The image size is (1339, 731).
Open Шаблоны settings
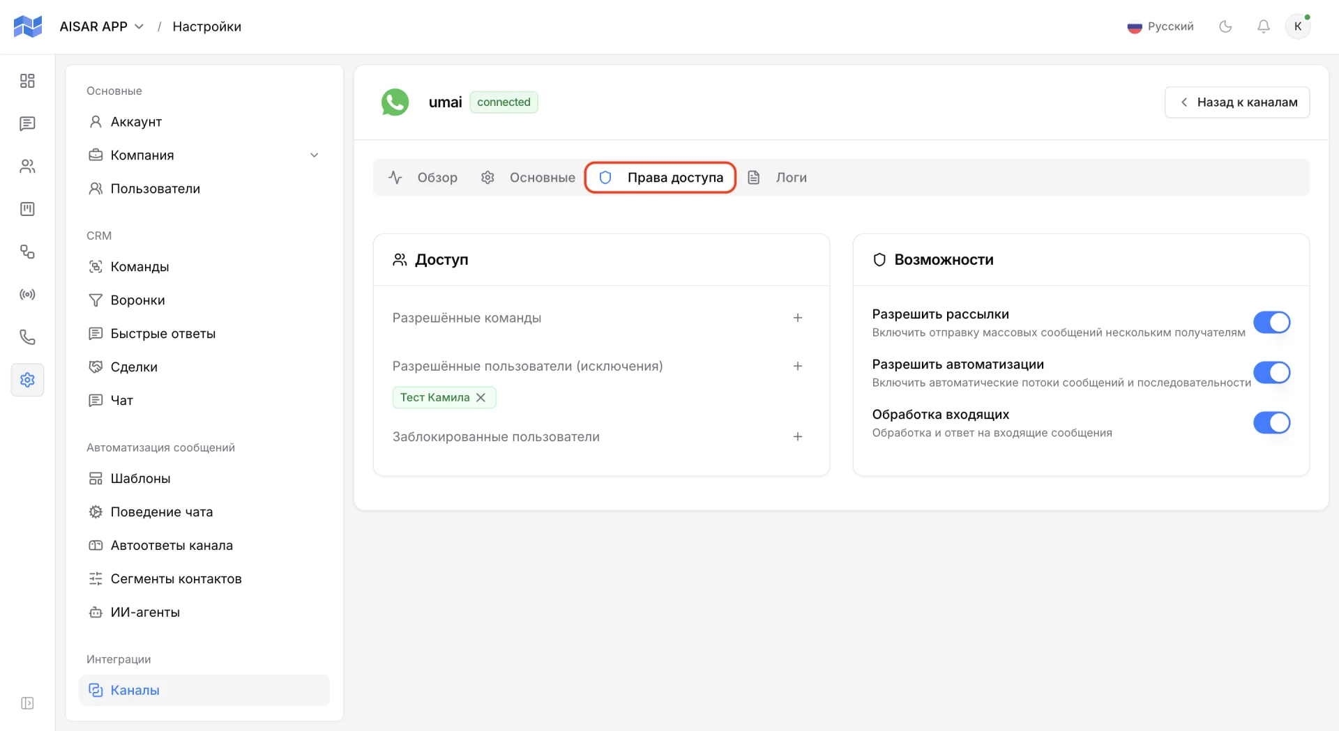pyautogui.click(x=204, y=479)
